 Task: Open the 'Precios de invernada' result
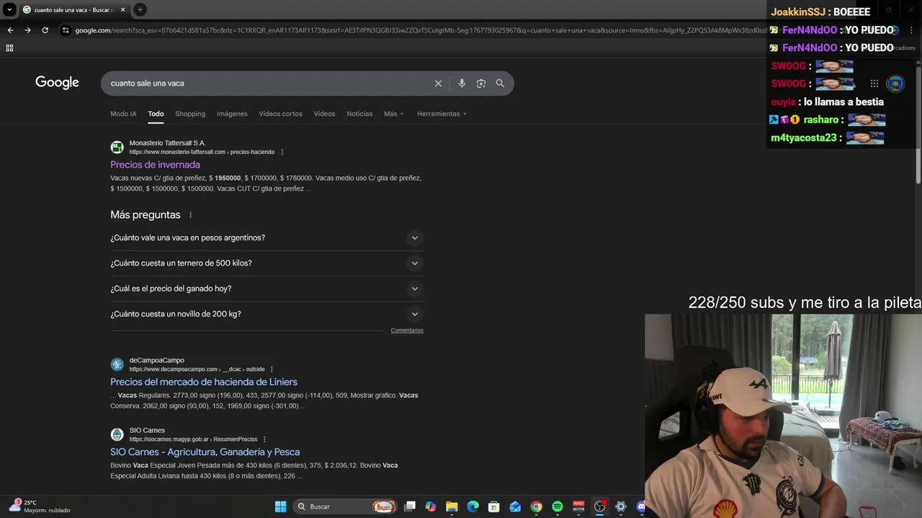pyautogui.click(x=155, y=165)
